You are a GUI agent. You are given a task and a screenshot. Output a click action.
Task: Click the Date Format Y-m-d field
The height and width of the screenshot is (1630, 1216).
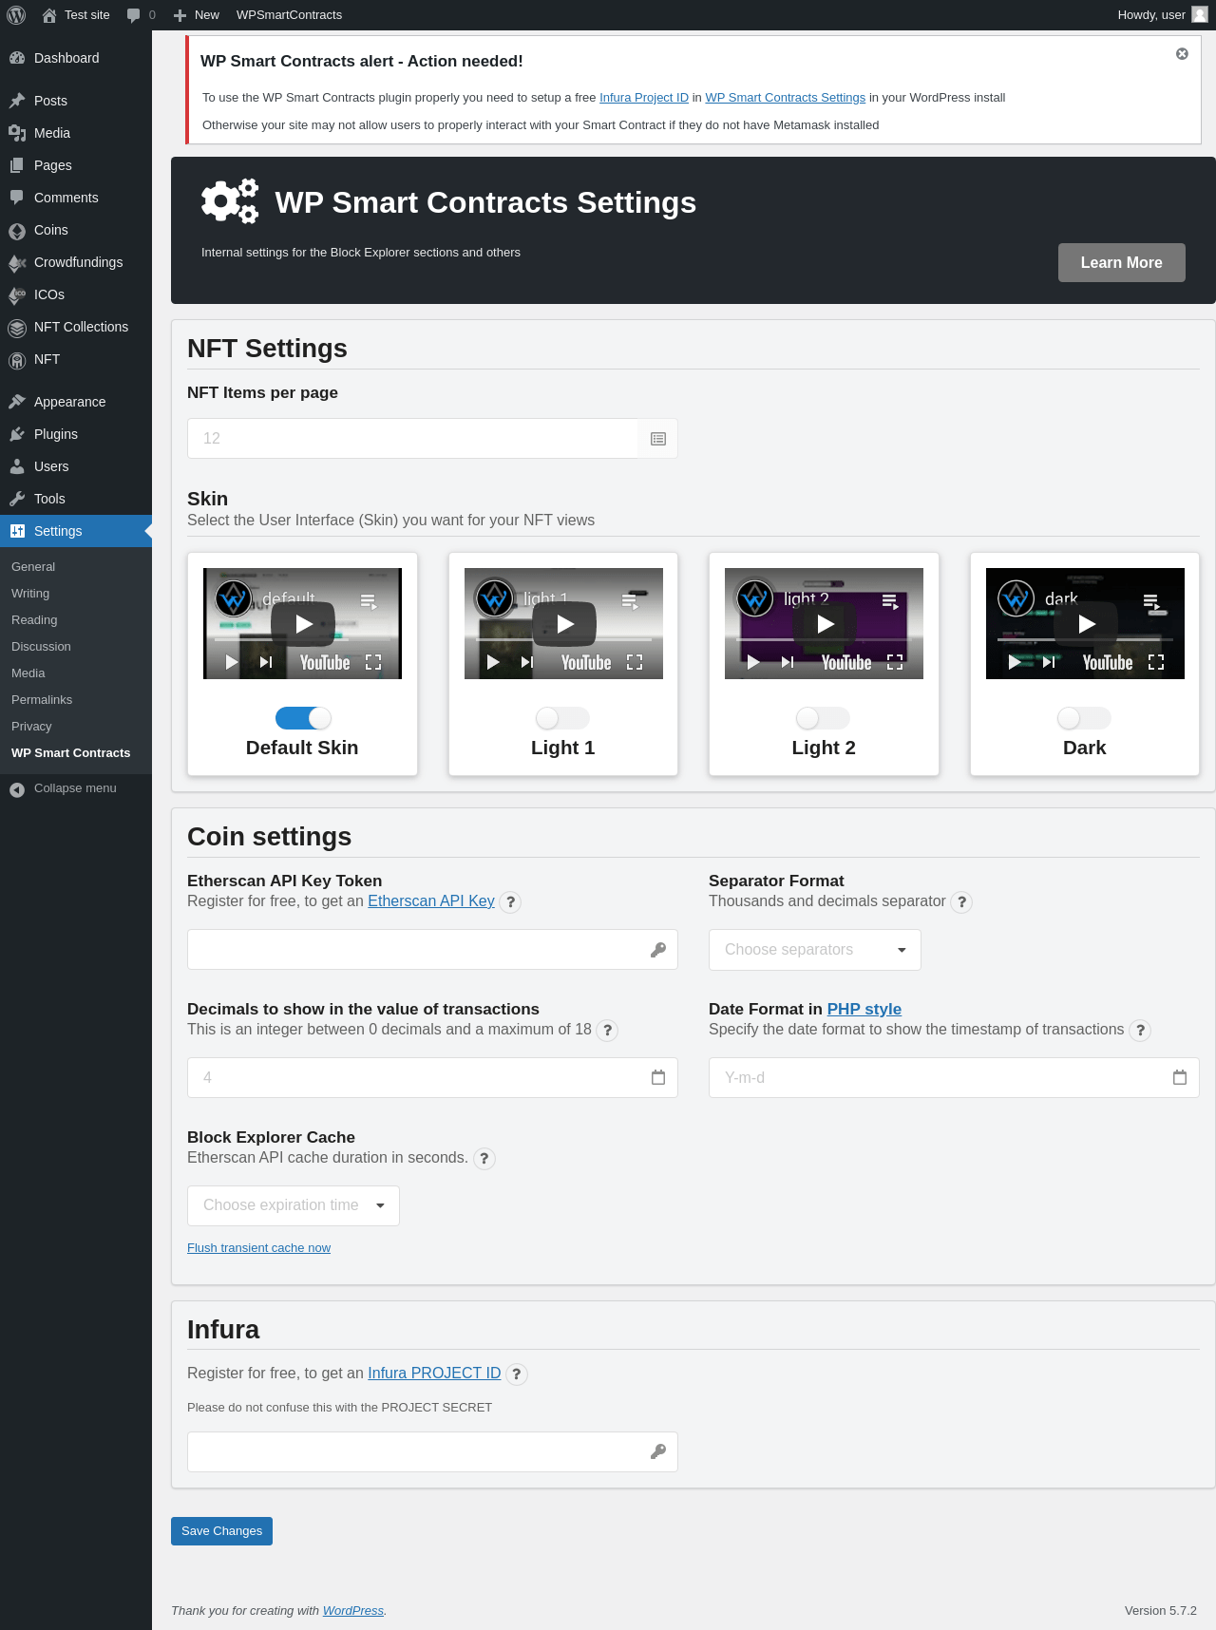(954, 1078)
